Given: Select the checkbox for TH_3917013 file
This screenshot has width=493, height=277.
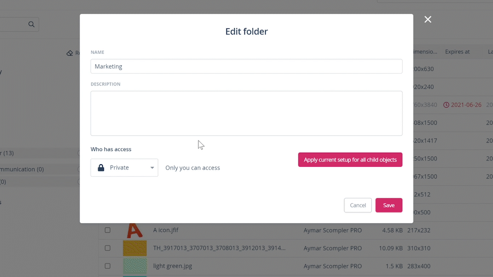Looking at the screenshot, I should [x=107, y=248].
